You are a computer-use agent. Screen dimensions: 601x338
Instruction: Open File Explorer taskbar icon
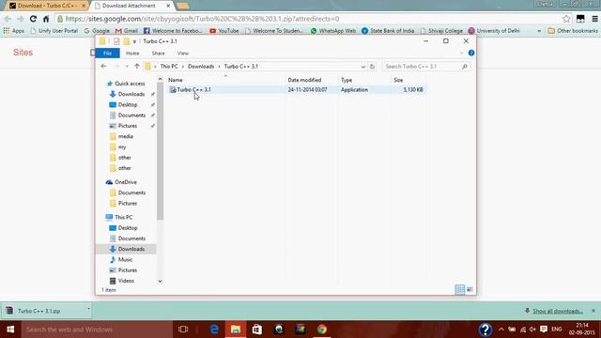236,330
